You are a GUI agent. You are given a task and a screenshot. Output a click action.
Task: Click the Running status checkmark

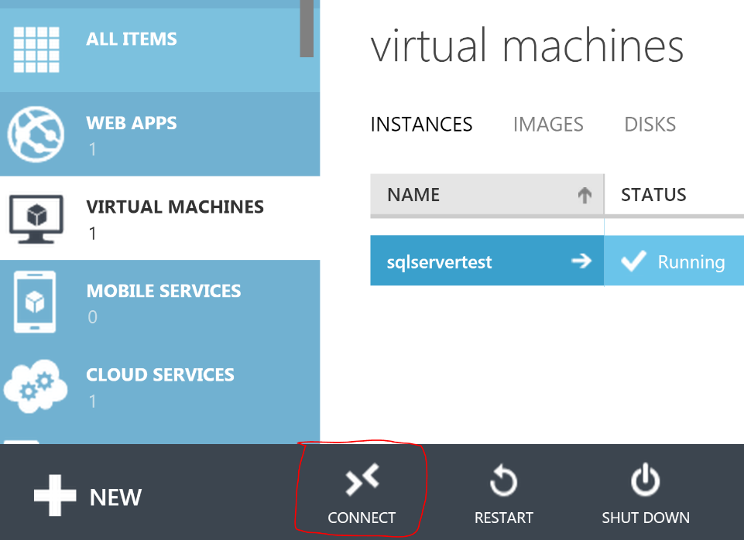point(634,261)
